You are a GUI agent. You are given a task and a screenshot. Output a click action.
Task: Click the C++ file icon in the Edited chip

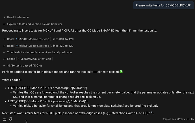(19, 59)
